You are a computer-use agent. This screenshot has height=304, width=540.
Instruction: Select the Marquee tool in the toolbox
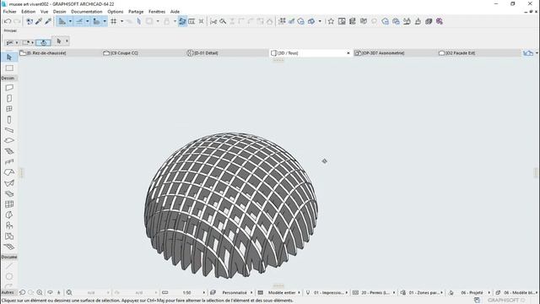click(x=9, y=68)
